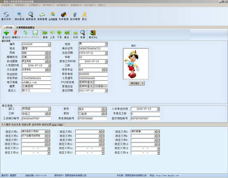The width and height of the screenshot is (228, 178).
Task: Click the ellipsis button next to 自定义项1
Action: click(x=49, y=131)
